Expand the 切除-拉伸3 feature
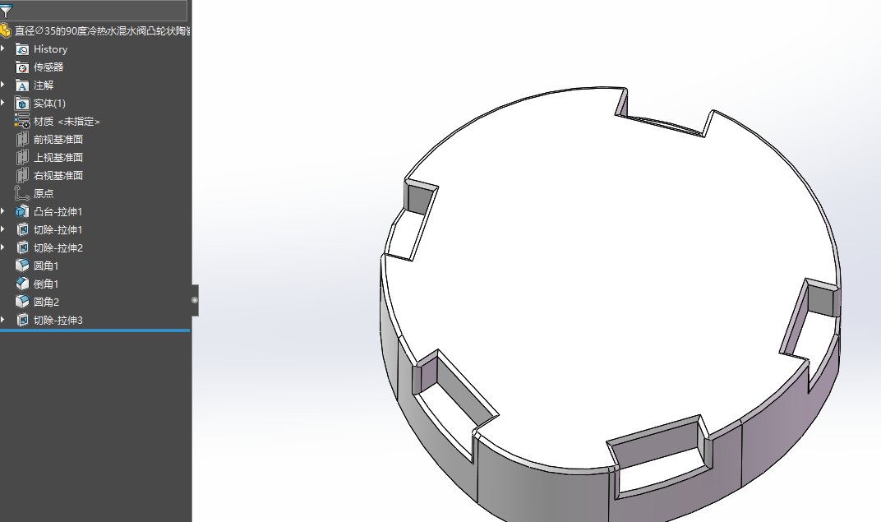This screenshot has height=522, width=881. [x=2, y=320]
